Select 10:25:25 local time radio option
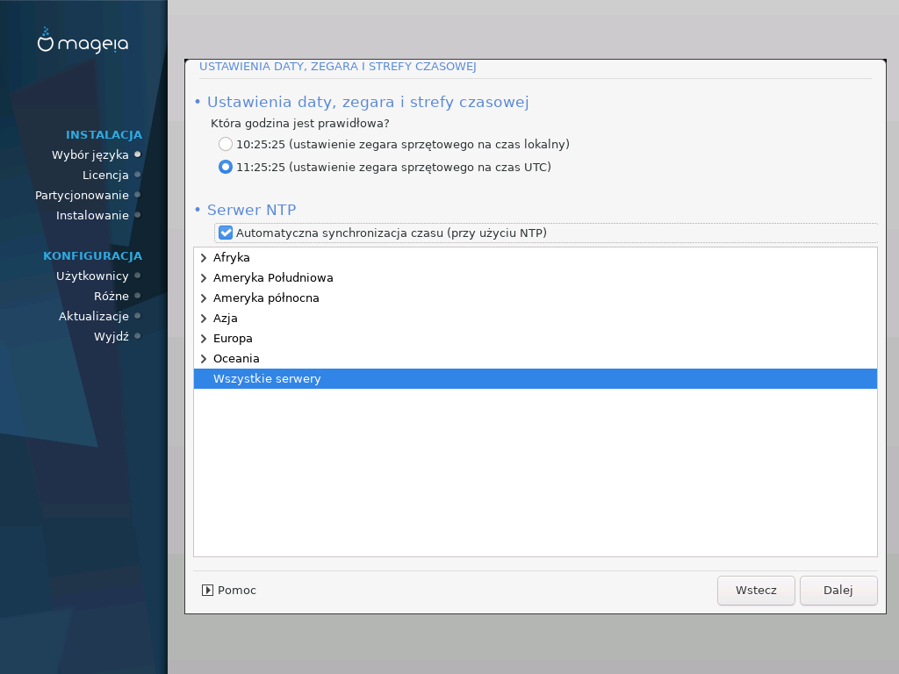899x674 pixels. (226, 144)
